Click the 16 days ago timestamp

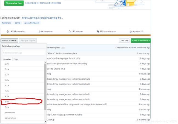pos(144,58)
